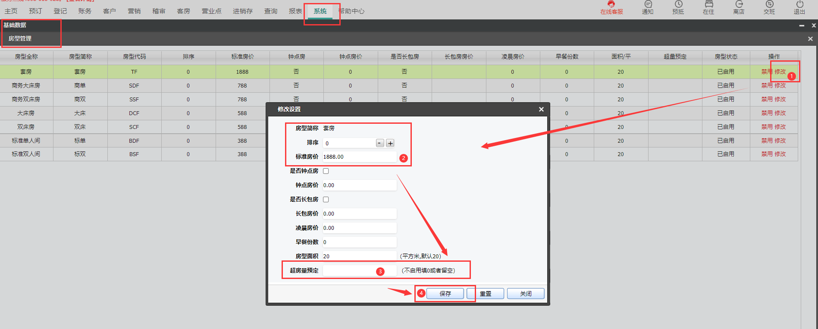Tick the 是否长包房 checkbox
The height and width of the screenshot is (329, 818).
point(326,200)
